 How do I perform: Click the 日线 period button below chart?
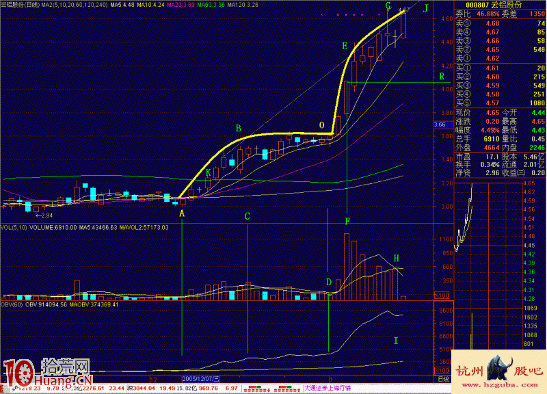coord(443,379)
